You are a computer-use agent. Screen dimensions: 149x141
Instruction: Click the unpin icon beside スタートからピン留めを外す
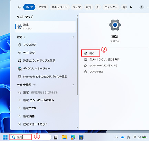(x=86, y=59)
